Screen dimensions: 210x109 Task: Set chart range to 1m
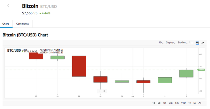(x=165, y=103)
